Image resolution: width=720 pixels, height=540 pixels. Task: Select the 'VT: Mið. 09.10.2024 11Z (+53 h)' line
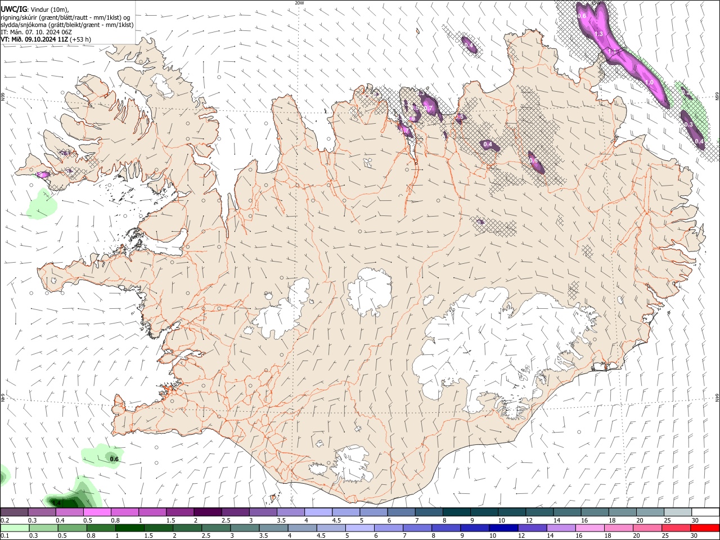[x=46, y=39]
